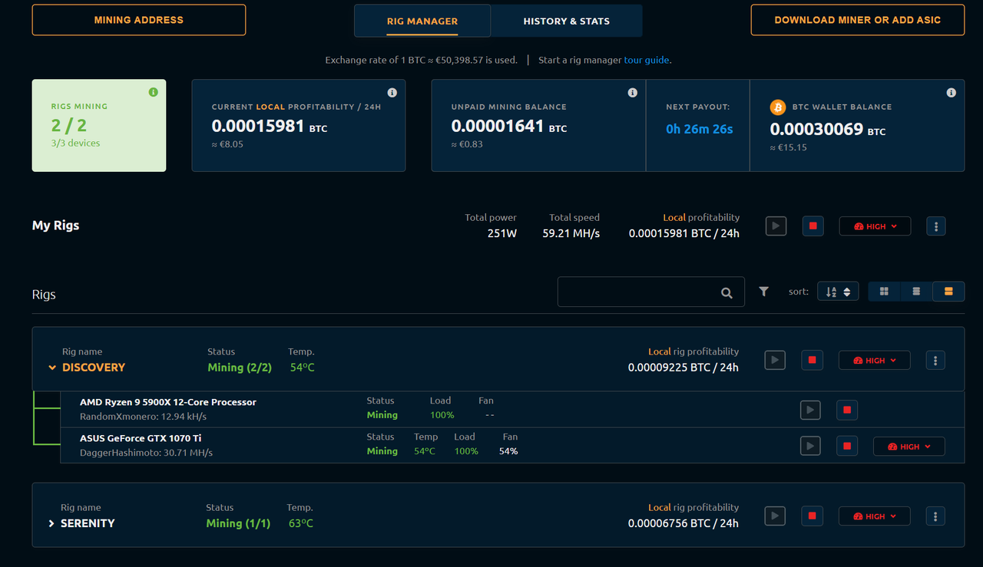Select the detailed card view layout
The image size is (983, 567).
(948, 292)
